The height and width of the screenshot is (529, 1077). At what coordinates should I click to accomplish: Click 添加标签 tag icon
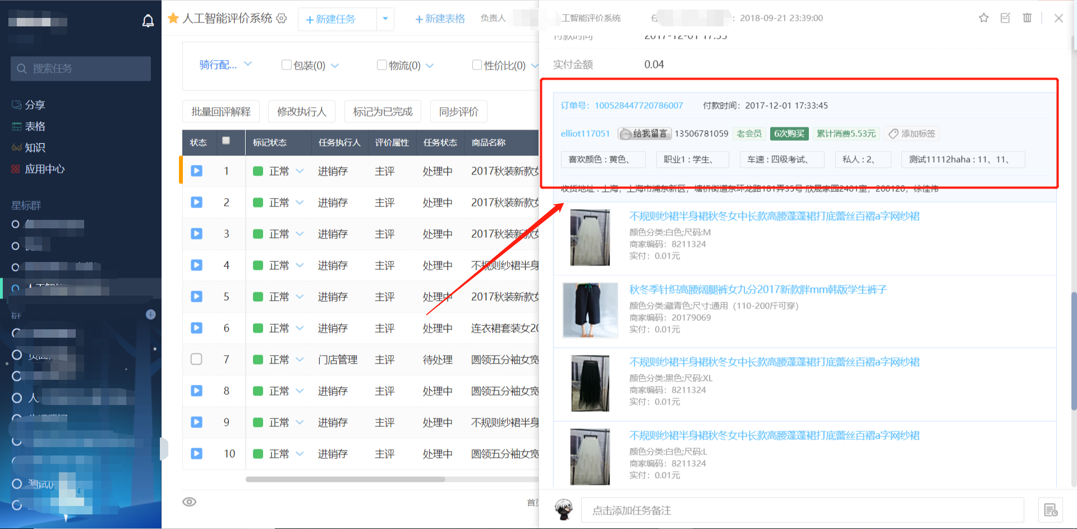pos(894,134)
